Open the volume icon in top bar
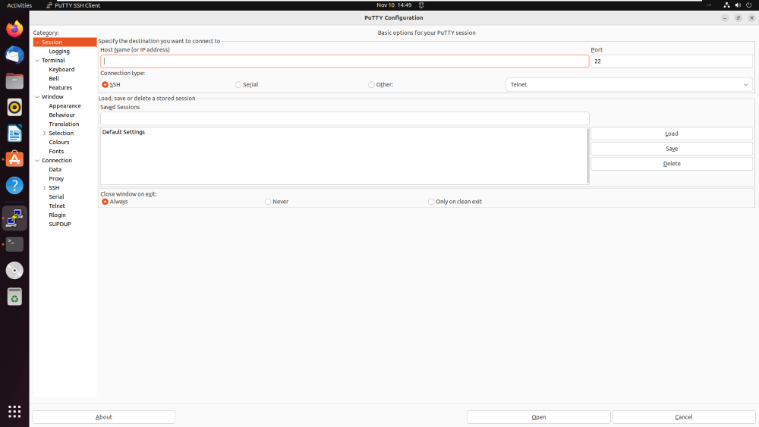 tap(738, 5)
